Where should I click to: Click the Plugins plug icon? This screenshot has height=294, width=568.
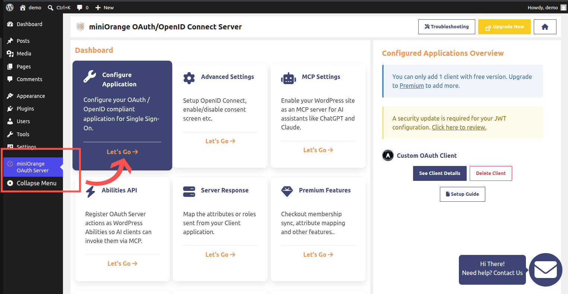tap(10, 109)
